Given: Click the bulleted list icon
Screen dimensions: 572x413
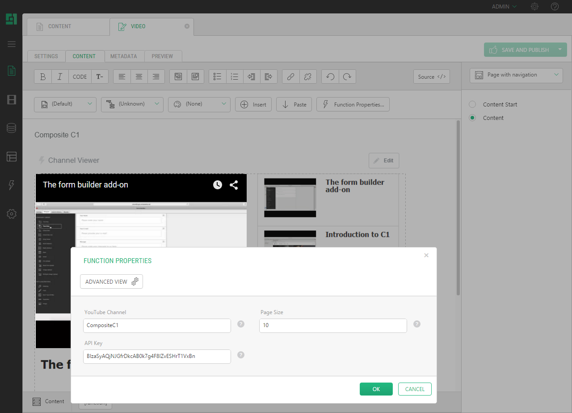Looking at the screenshot, I should [x=218, y=77].
